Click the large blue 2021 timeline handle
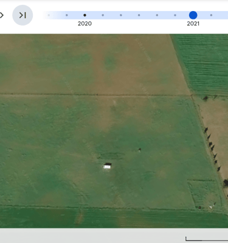Screen dimensions: 228x243 [193, 15]
